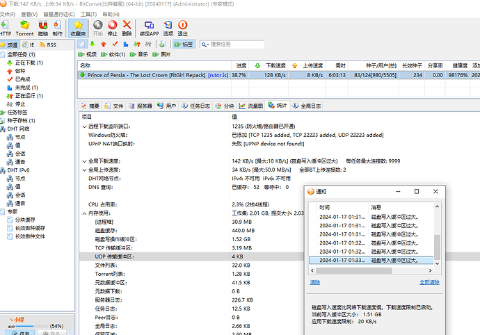Screen dimensions: 480x335
Task: Select the Video (视频) tag
Action: click(88, 54)
